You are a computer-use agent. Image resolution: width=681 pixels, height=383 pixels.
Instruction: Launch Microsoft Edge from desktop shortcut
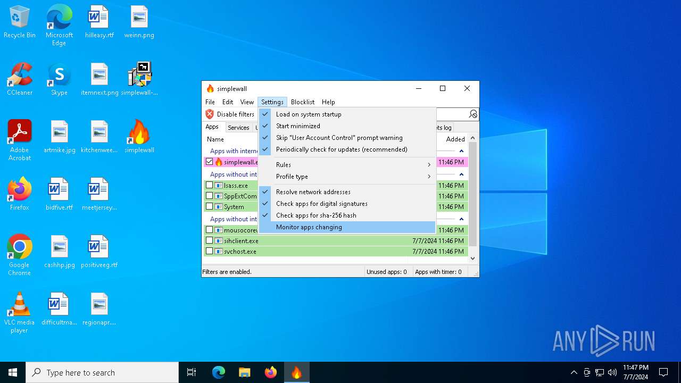coord(59,26)
